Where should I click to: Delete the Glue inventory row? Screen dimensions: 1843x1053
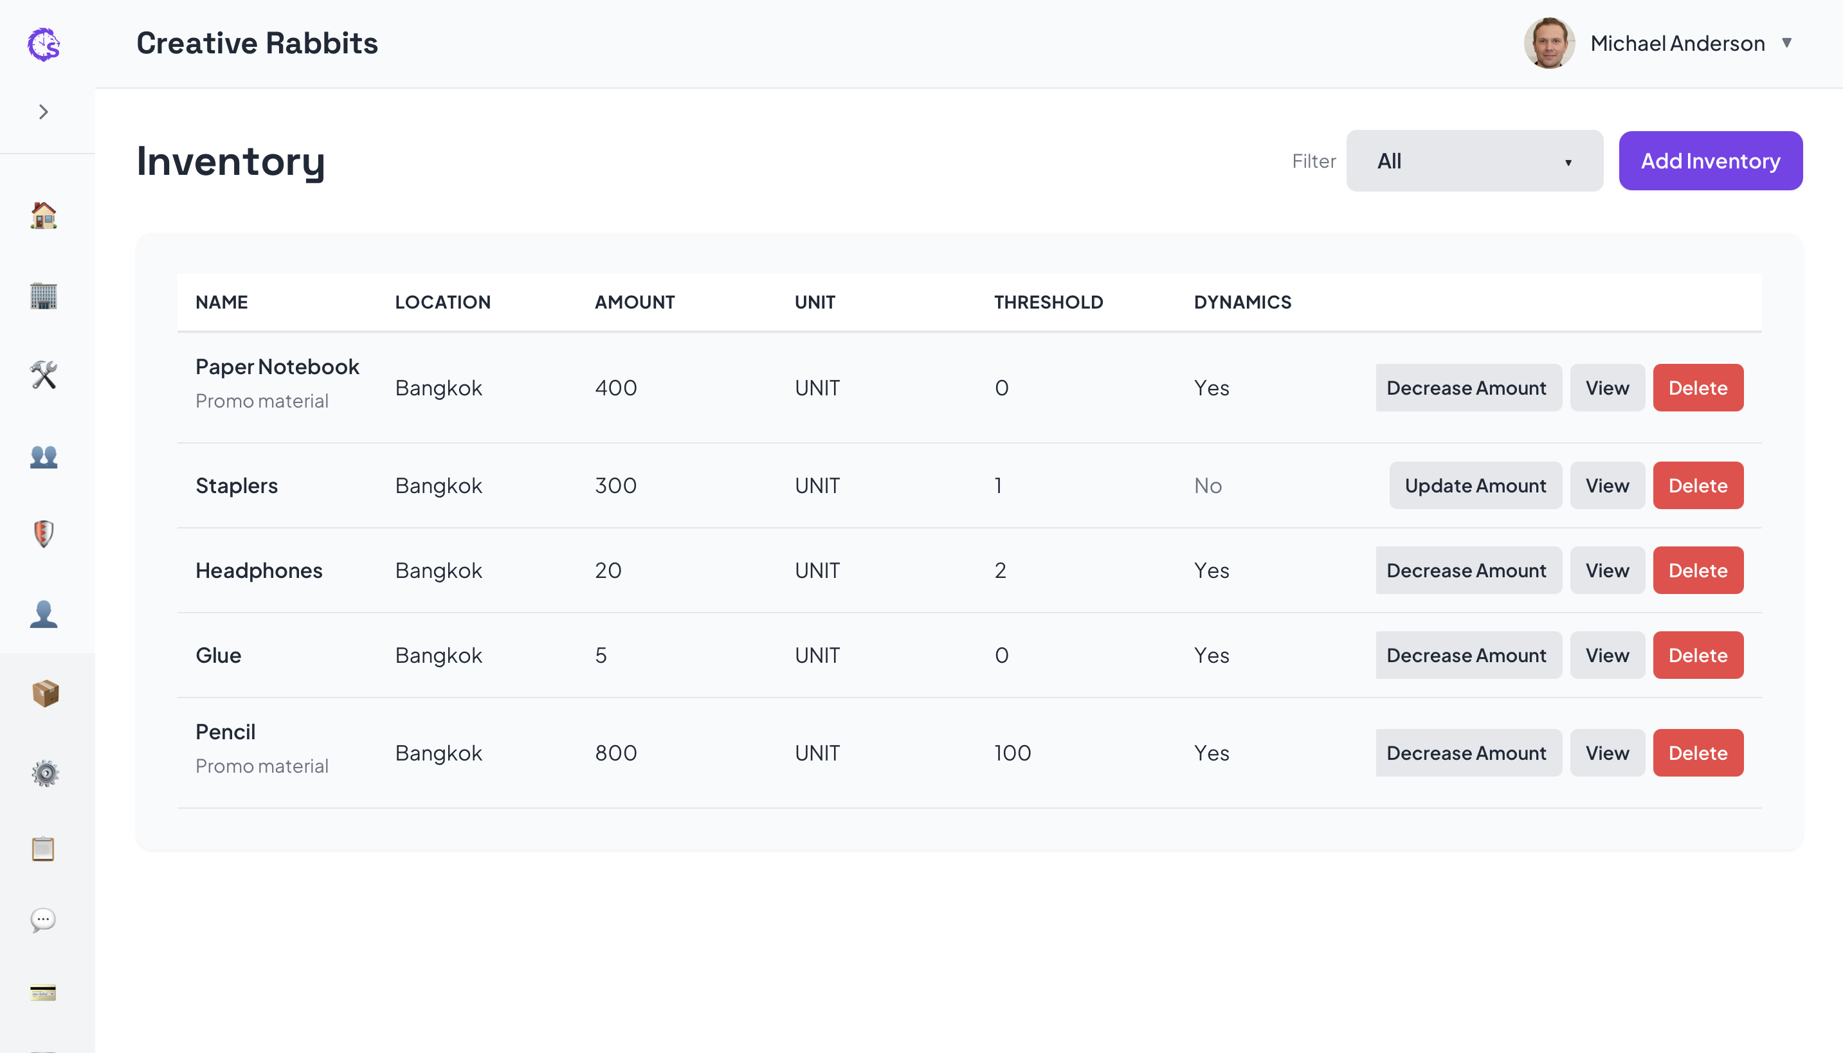[1698, 655]
